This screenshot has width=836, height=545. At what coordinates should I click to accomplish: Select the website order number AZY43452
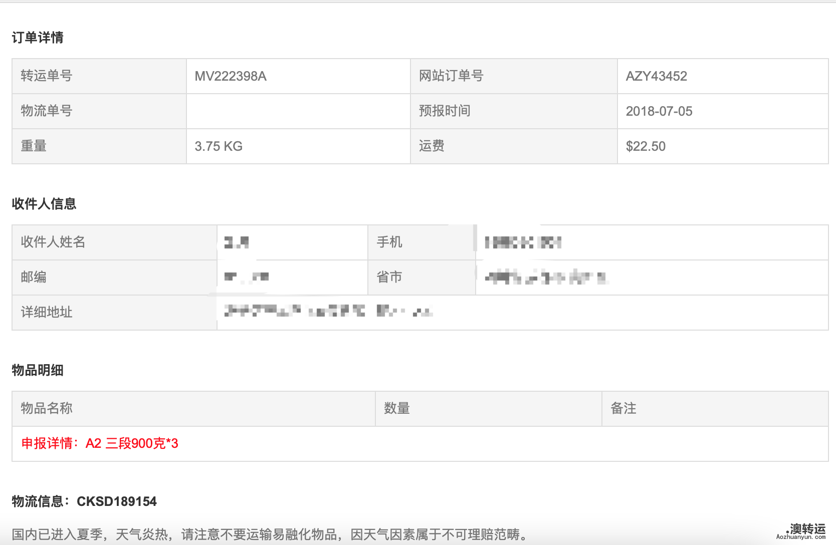coord(656,76)
